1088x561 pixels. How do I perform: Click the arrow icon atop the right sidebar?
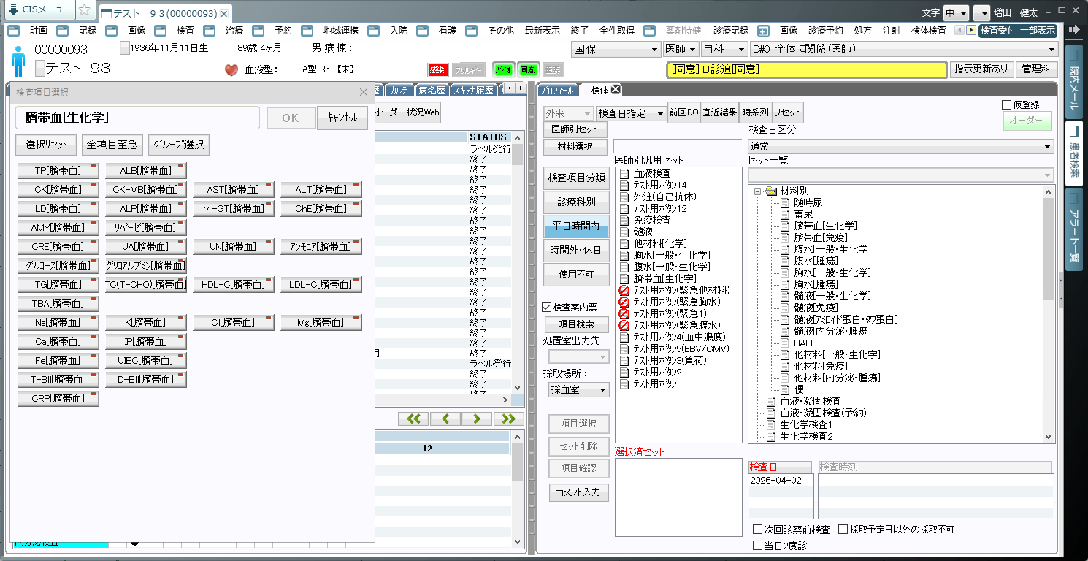tap(1074, 29)
